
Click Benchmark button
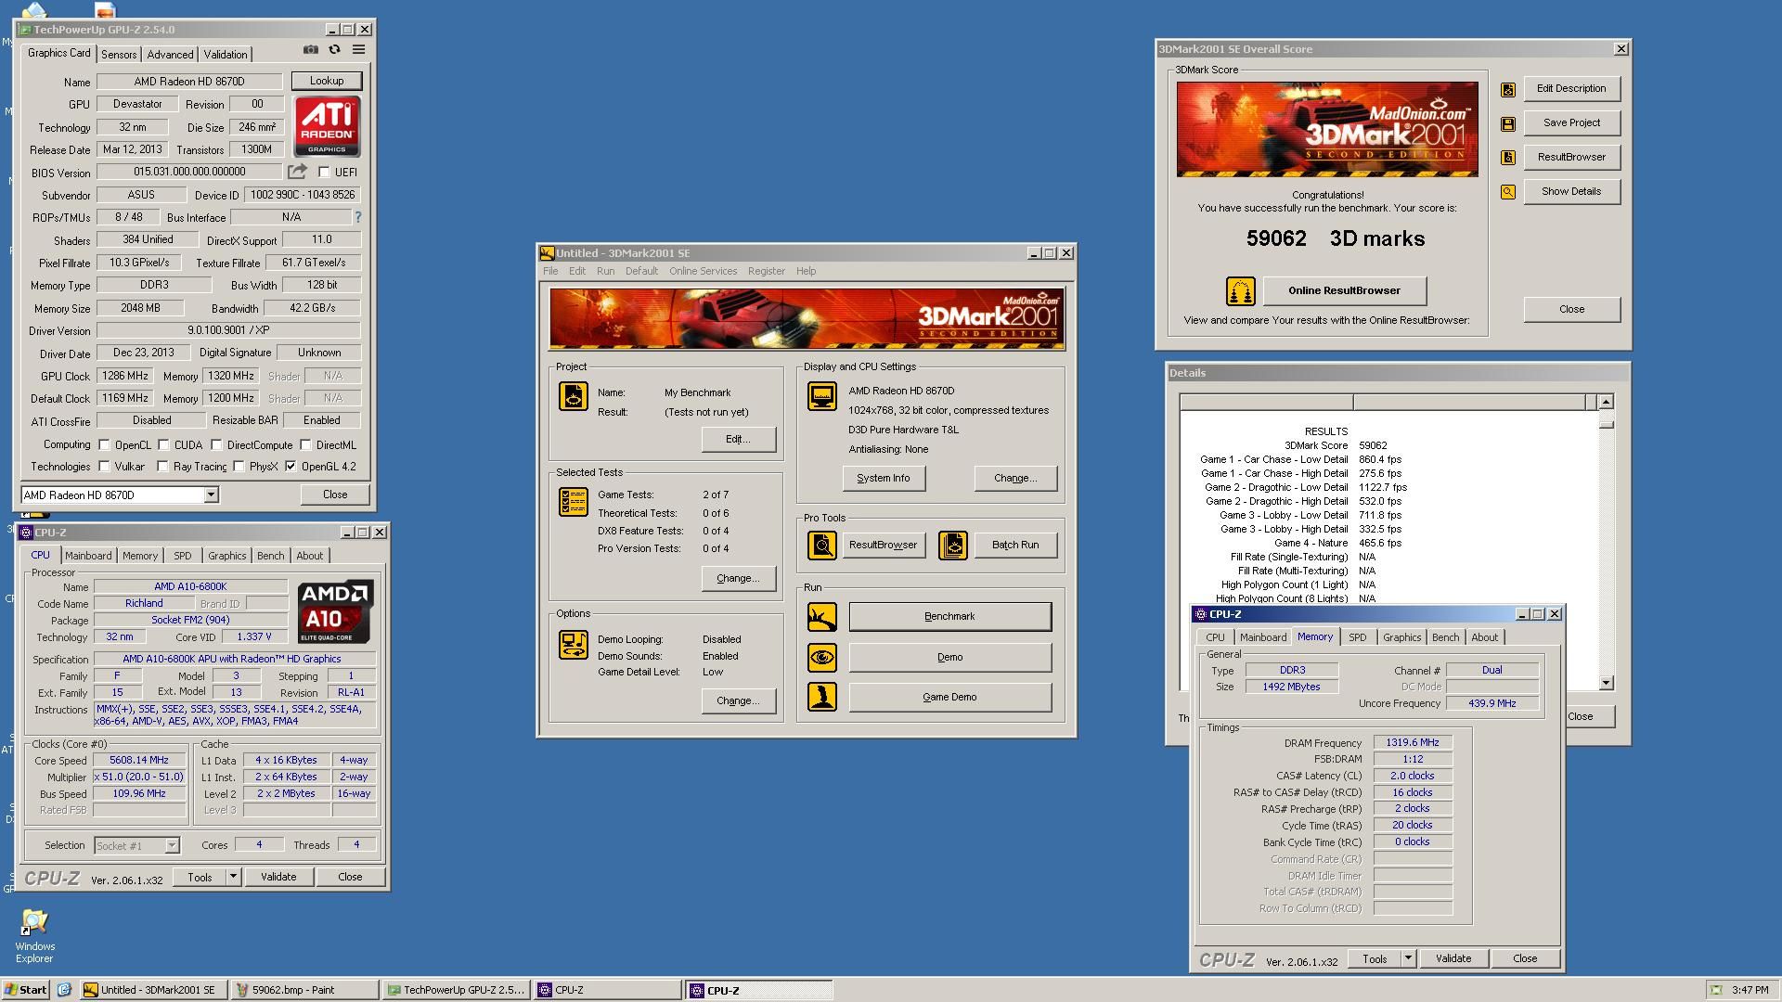click(x=949, y=617)
